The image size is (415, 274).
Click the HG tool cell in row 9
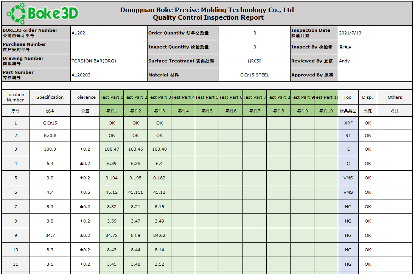point(348,235)
